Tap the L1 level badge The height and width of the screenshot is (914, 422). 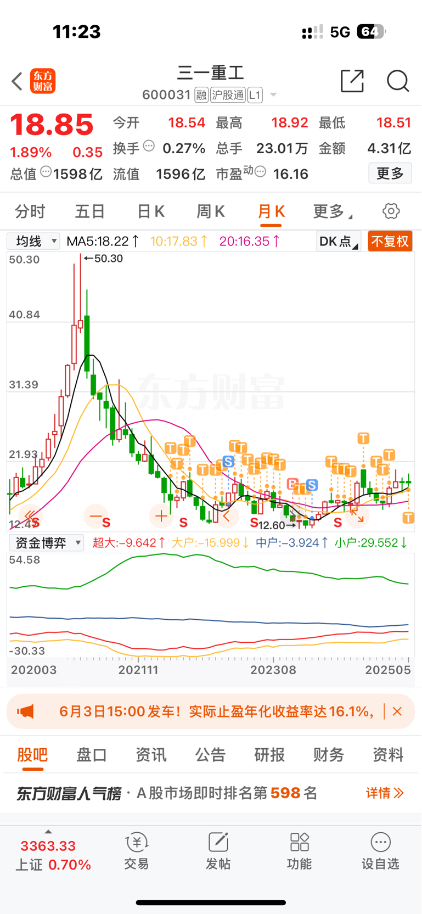click(255, 96)
